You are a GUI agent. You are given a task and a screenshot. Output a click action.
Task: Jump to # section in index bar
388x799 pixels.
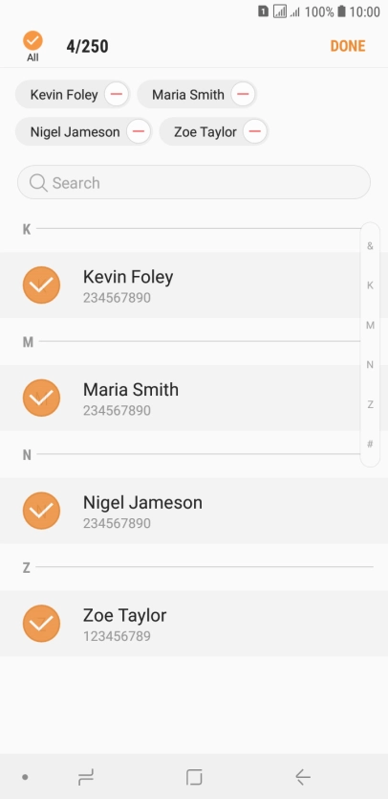[370, 444]
